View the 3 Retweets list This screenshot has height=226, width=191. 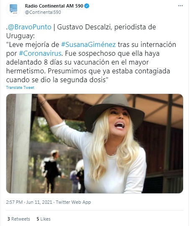[19, 219]
